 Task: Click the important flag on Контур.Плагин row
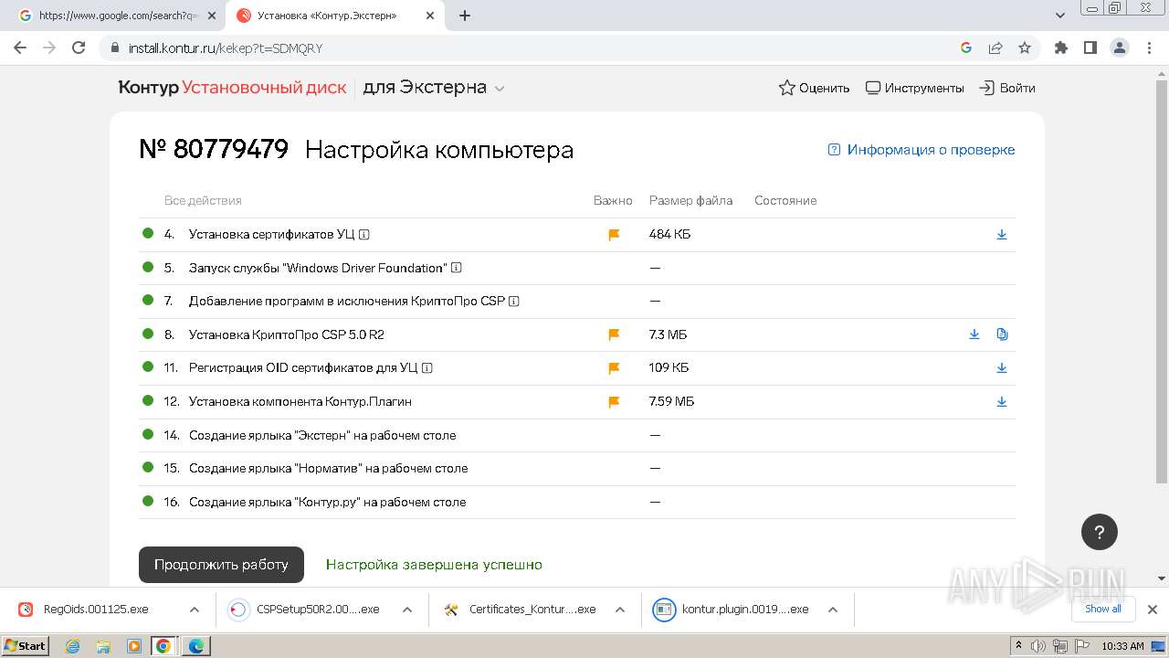point(614,402)
